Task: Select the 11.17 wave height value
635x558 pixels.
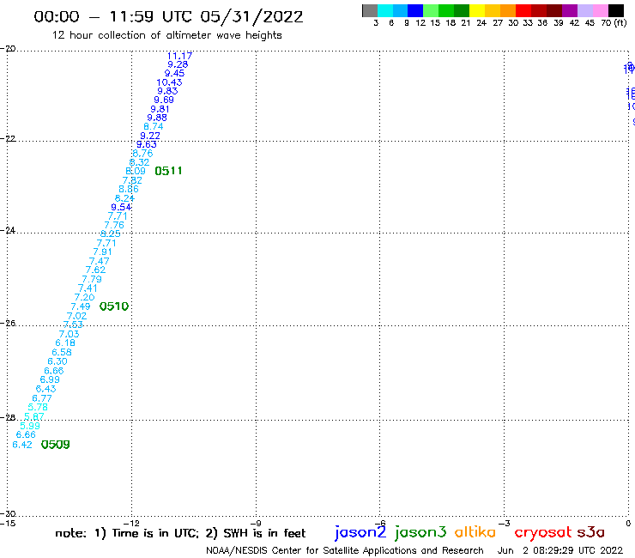Action: 180,56
